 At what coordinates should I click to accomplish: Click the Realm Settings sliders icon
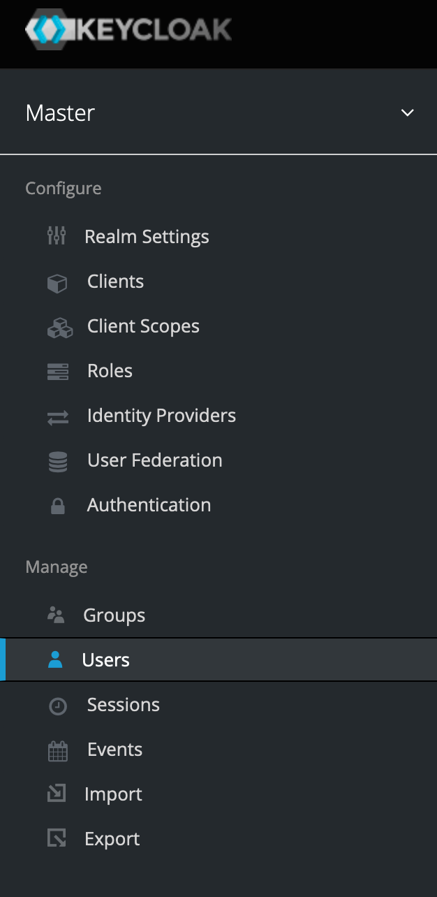tap(57, 236)
